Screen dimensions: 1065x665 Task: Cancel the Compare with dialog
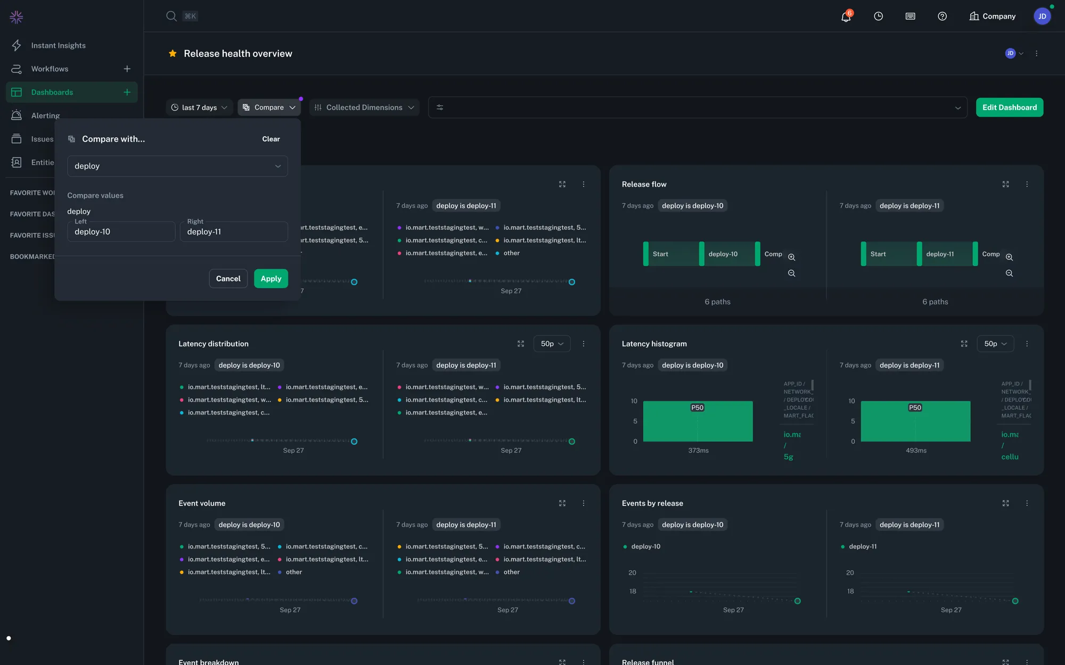coord(228,279)
